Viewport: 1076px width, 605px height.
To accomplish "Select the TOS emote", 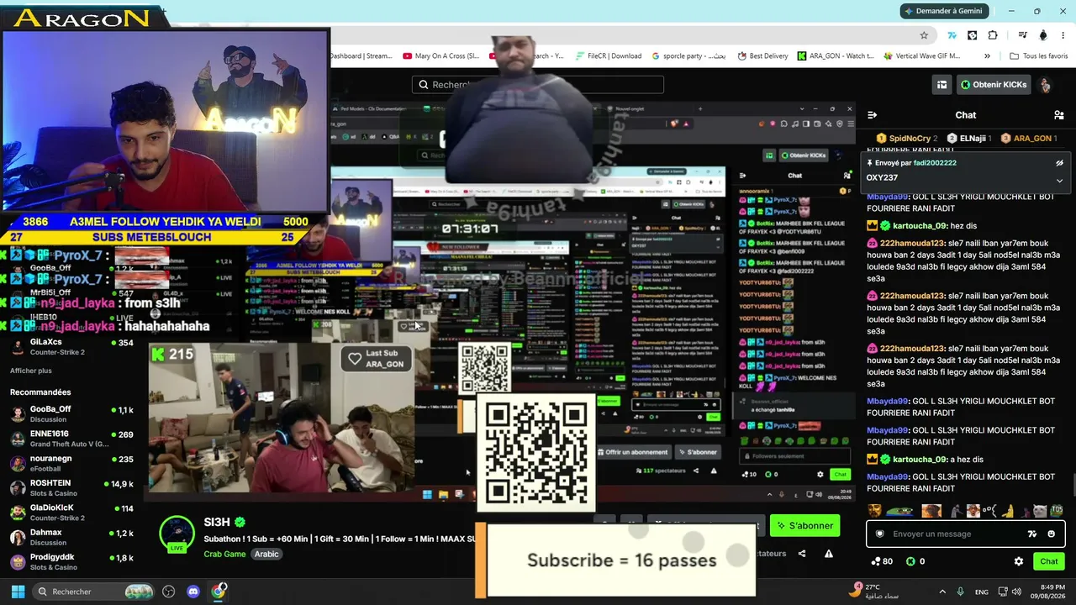I will [1057, 511].
